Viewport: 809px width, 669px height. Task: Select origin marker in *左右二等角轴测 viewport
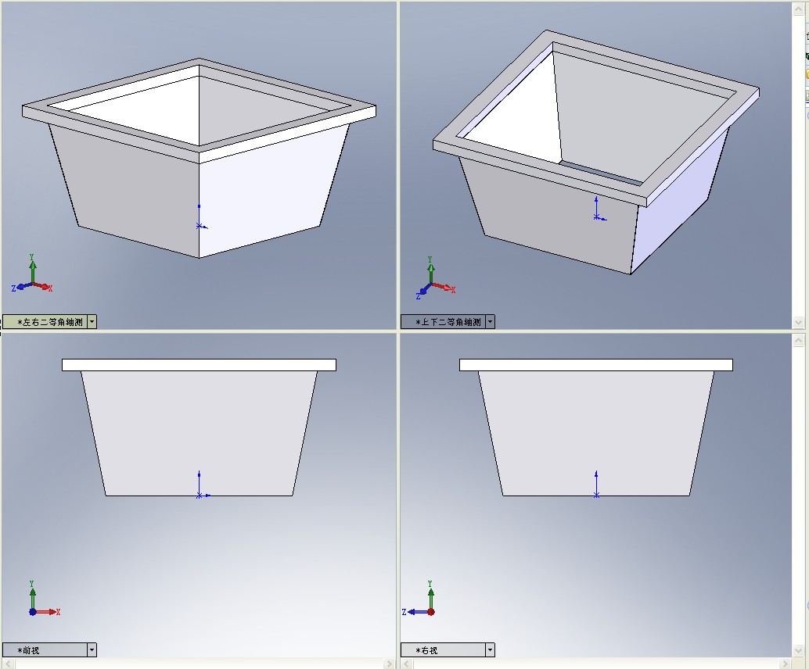point(200,226)
